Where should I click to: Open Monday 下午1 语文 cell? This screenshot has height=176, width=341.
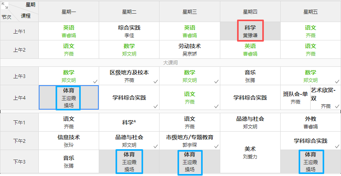pos(69,122)
